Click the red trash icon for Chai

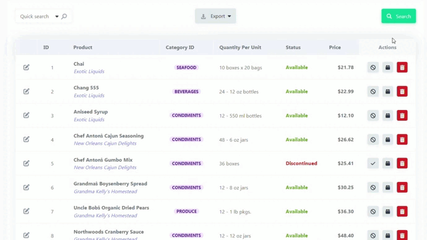(402, 67)
